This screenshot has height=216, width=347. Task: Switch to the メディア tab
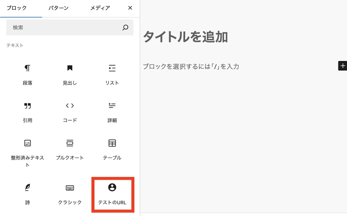(x=100, y=7)
